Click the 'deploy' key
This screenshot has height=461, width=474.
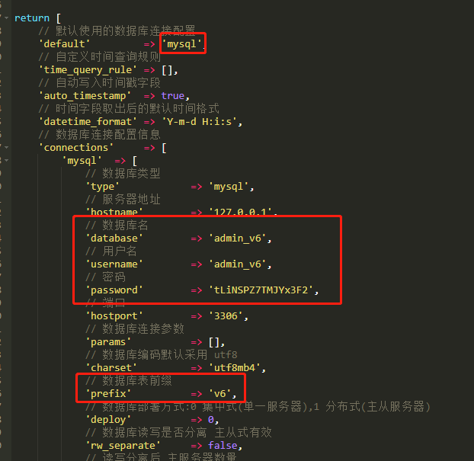pos(108,420)
